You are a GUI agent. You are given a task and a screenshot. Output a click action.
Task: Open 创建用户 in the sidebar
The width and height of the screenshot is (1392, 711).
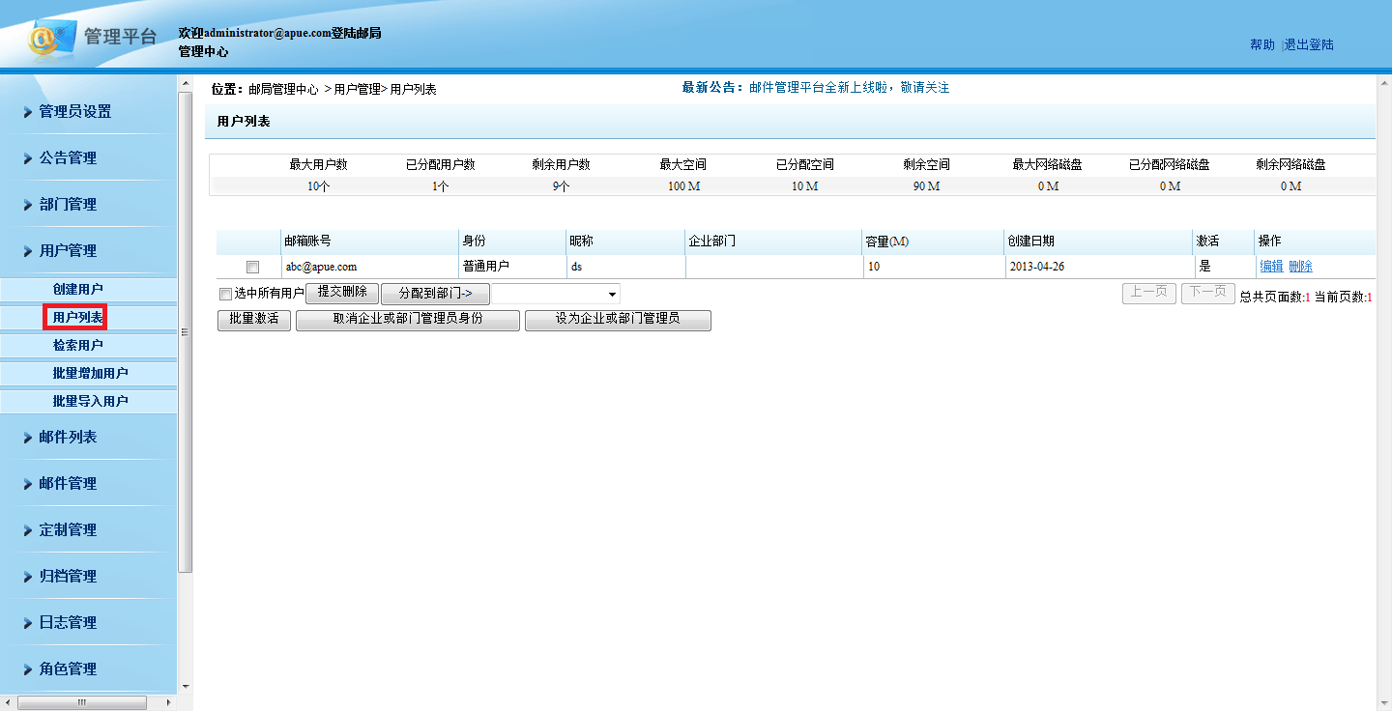(x=77, y=289)
